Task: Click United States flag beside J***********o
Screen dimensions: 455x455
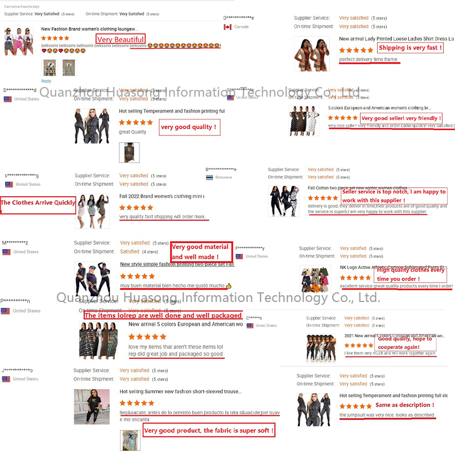Action: pos(6,379)
